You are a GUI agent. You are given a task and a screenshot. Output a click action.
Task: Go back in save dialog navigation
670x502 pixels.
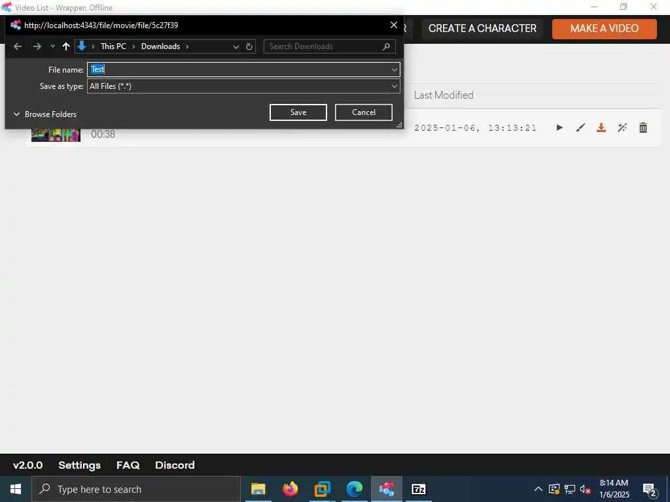point(18,46)
